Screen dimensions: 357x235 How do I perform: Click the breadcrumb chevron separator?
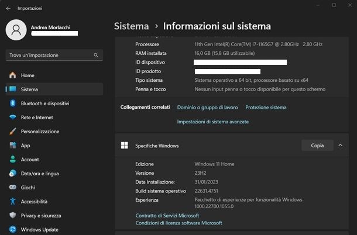[x=156, y=26]
